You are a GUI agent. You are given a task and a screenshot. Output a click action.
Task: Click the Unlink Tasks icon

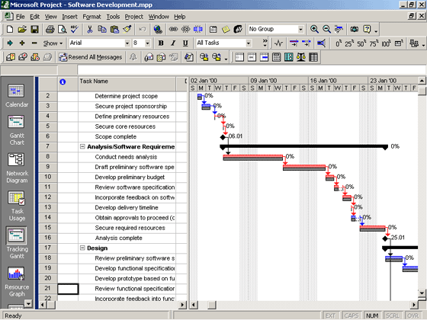tap(186, 29)
